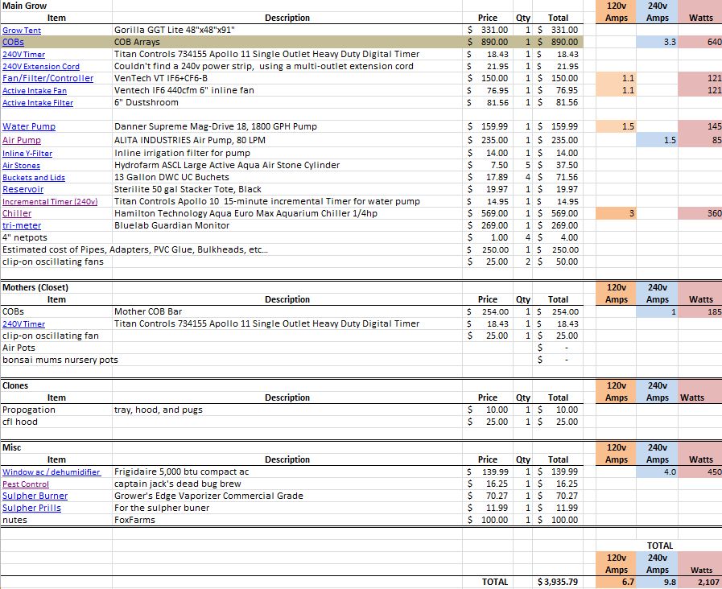The height and width of the screenshot is (589, 722).
Task: Select the 'nutes' item cell
Action: coord(56,520)
